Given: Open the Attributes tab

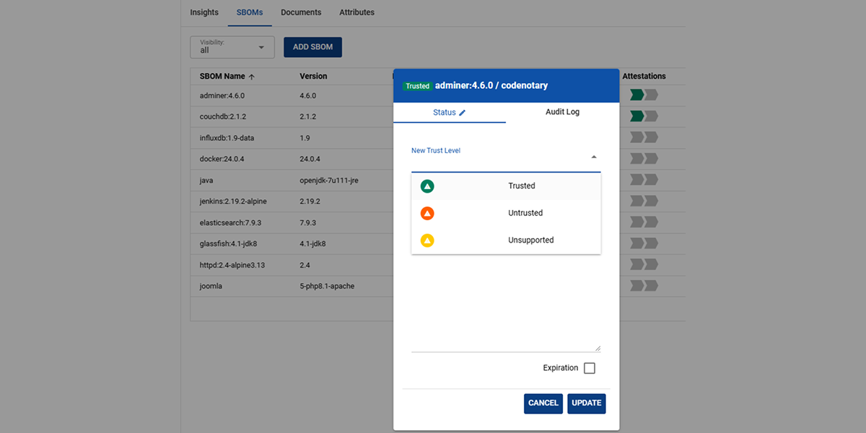Looking at the screenshot, I should coord(357,12).
